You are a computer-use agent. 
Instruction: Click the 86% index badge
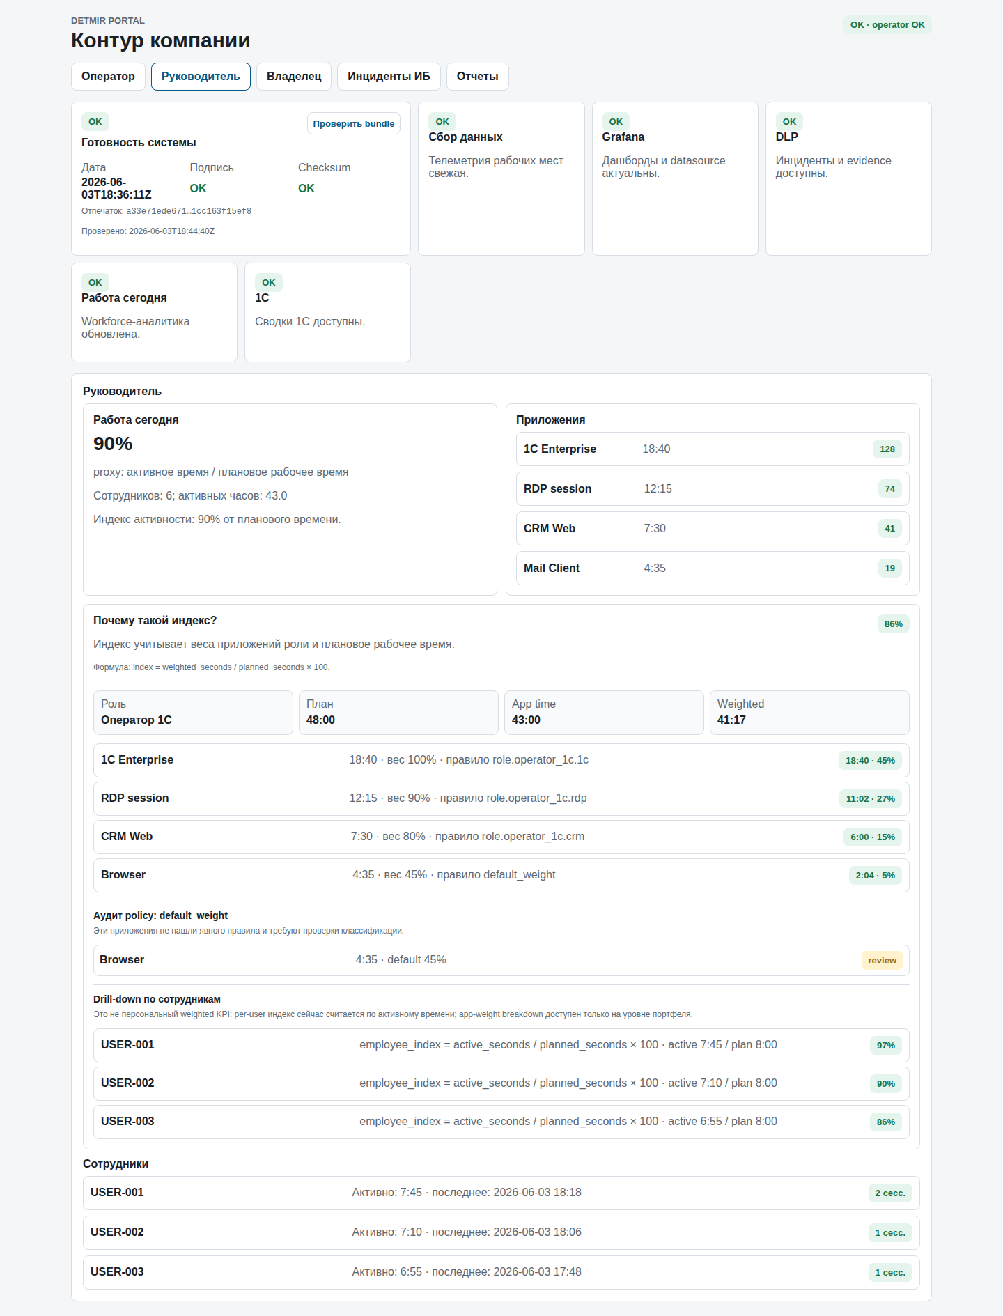point(893,624)
